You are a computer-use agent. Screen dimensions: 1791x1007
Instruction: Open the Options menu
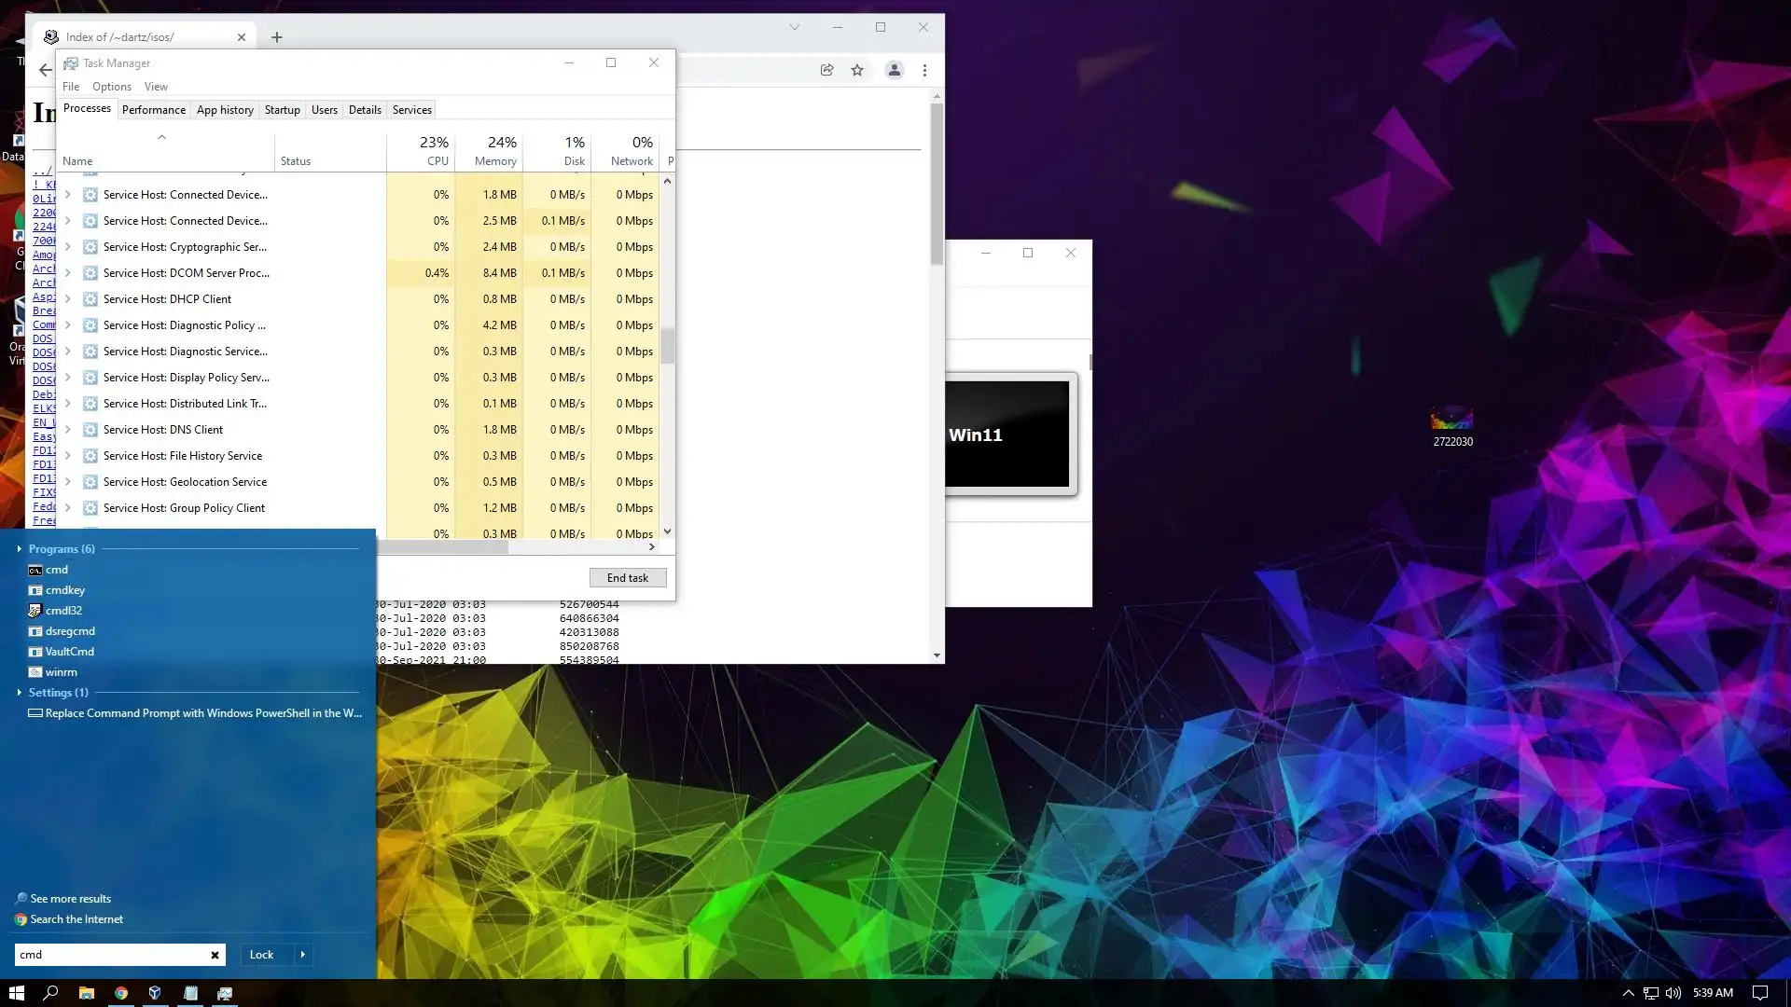111,87
